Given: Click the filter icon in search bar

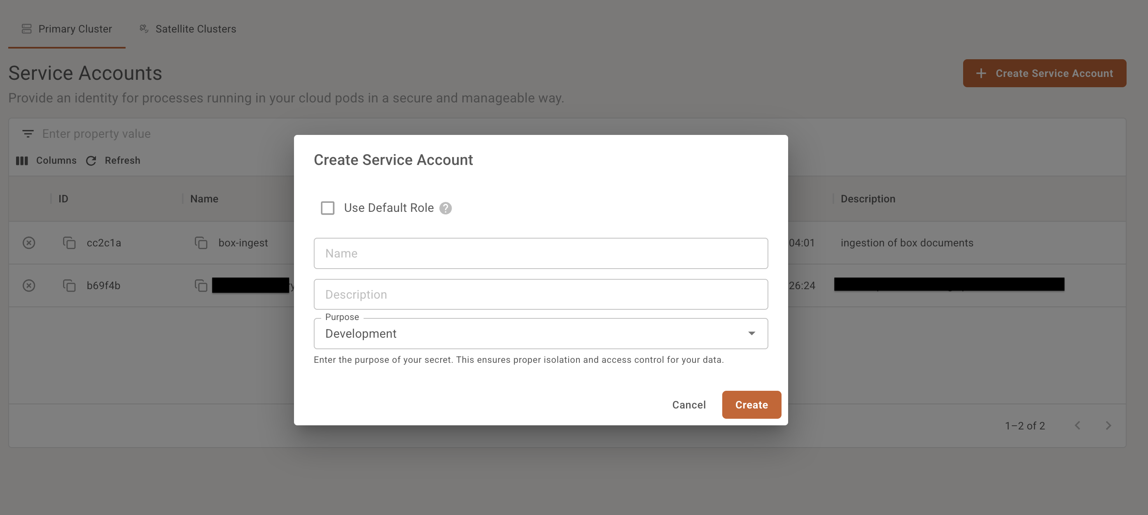Looking at the screenshot, I should click(x=28, y=134).
